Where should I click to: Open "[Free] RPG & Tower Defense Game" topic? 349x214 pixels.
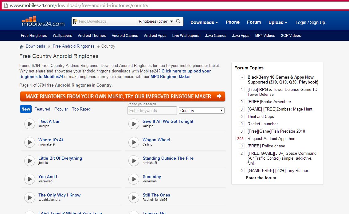282,92
